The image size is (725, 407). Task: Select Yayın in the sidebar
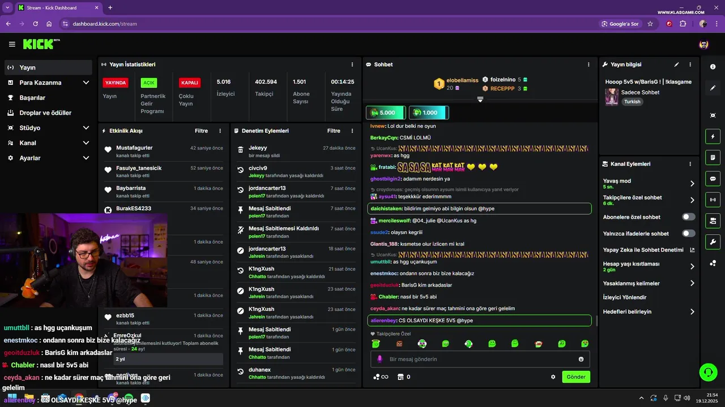pos(48,67)
